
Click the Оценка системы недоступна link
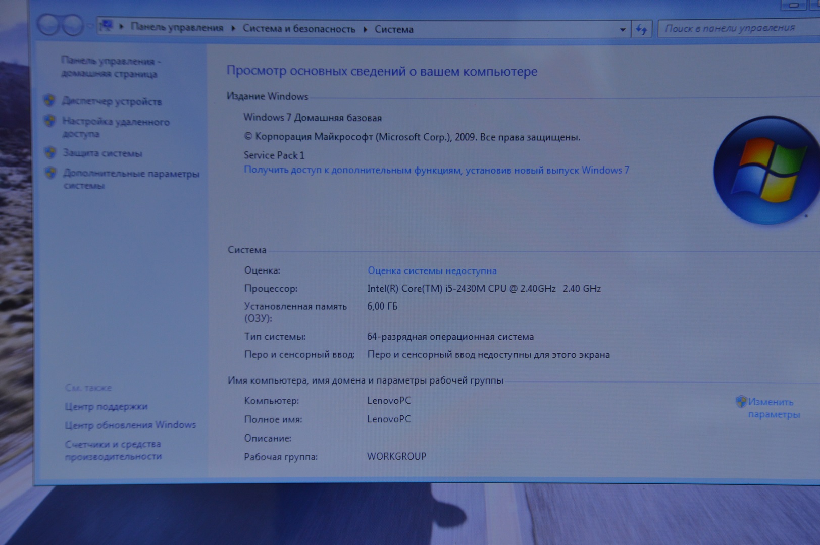432,271
